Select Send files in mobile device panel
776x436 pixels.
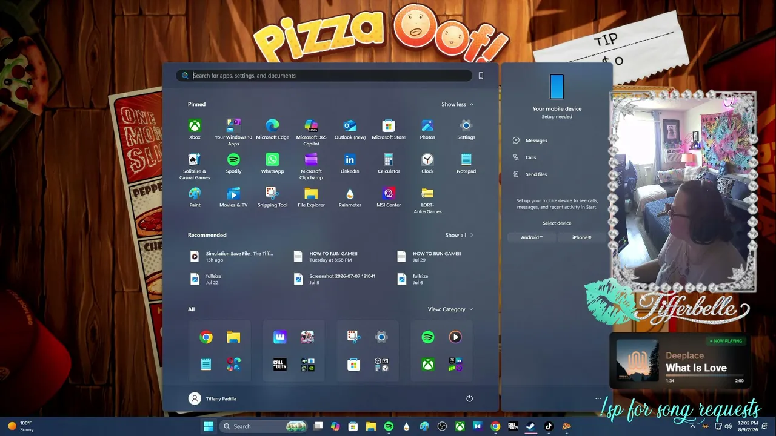point(530,174)
